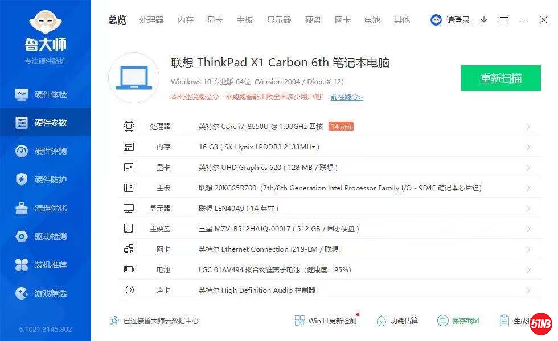This screenshot has height=341, width=558.
Task: Click the download arrow icon in title bar
Action: [x=484, y=20]
